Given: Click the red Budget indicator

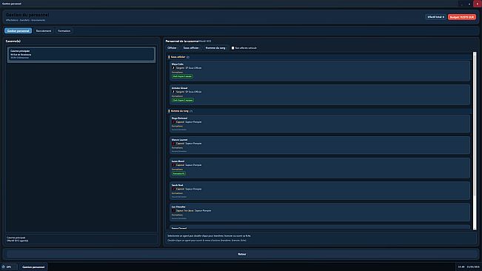Looking at the screenshot, I should click(x=462, y=17).
